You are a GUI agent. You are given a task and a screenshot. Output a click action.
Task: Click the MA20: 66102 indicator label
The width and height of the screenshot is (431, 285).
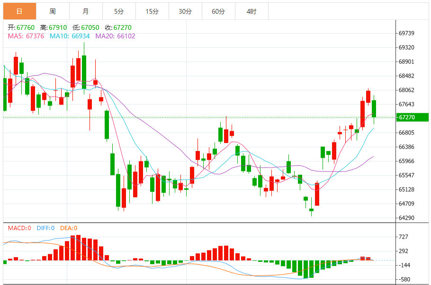tap(115, 36)
